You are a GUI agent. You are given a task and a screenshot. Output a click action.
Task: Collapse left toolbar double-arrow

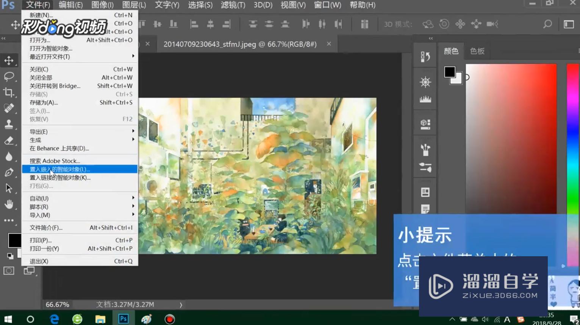[x=3, y=38]
